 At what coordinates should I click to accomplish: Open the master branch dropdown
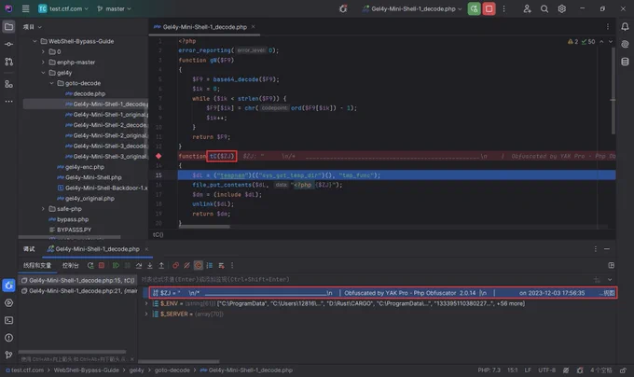click(114, 8)
